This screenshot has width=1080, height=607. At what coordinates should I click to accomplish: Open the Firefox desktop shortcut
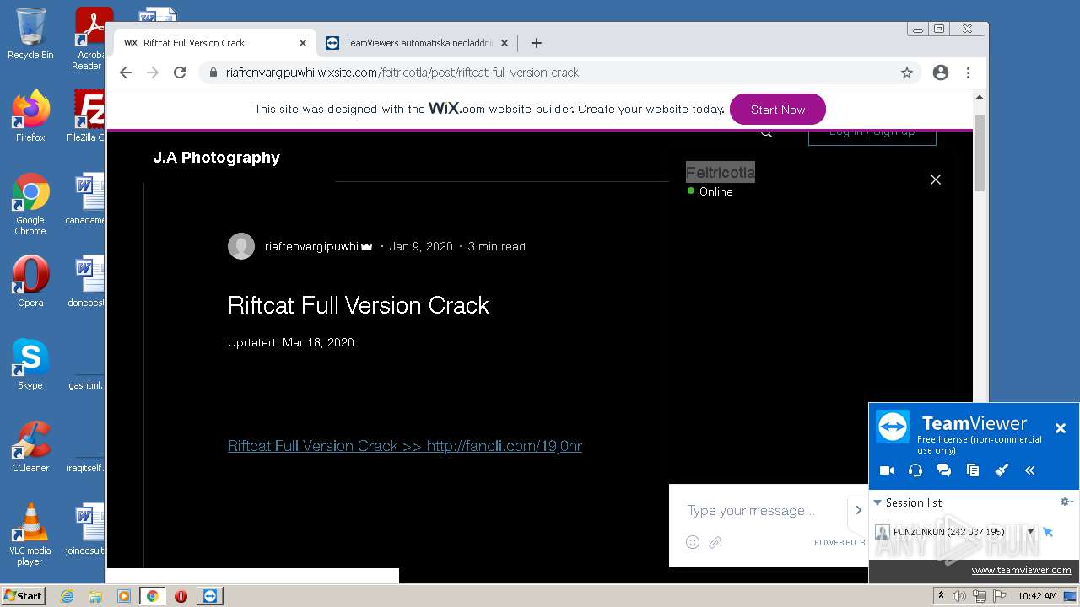coord(30,116)
